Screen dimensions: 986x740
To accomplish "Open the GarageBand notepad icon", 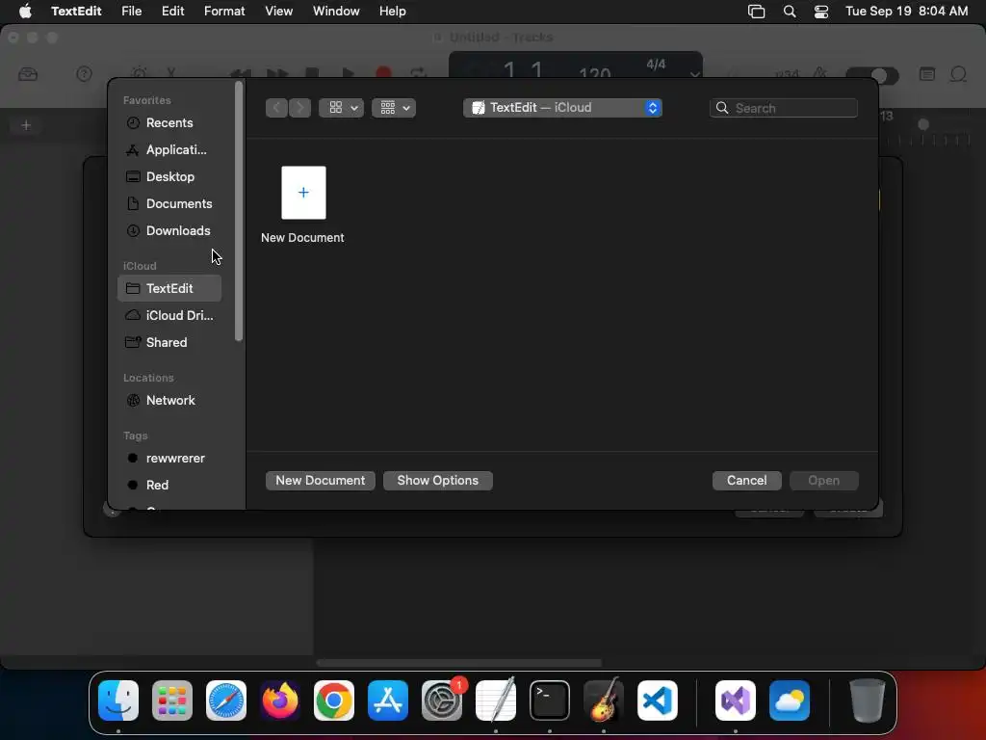I will pos(927,74).
